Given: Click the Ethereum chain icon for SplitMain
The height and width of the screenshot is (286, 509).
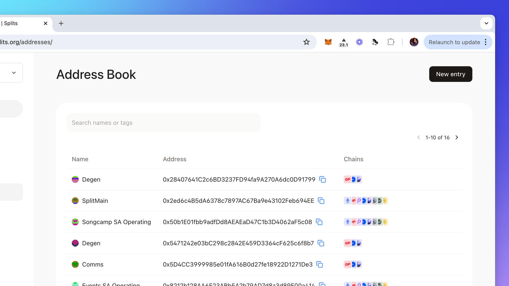Looking at the screenshot, I should click(347, 201).
